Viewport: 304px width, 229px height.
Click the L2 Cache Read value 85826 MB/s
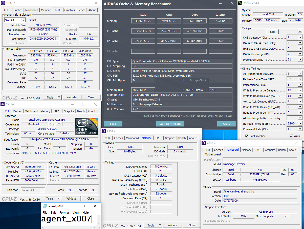(143, 41)
